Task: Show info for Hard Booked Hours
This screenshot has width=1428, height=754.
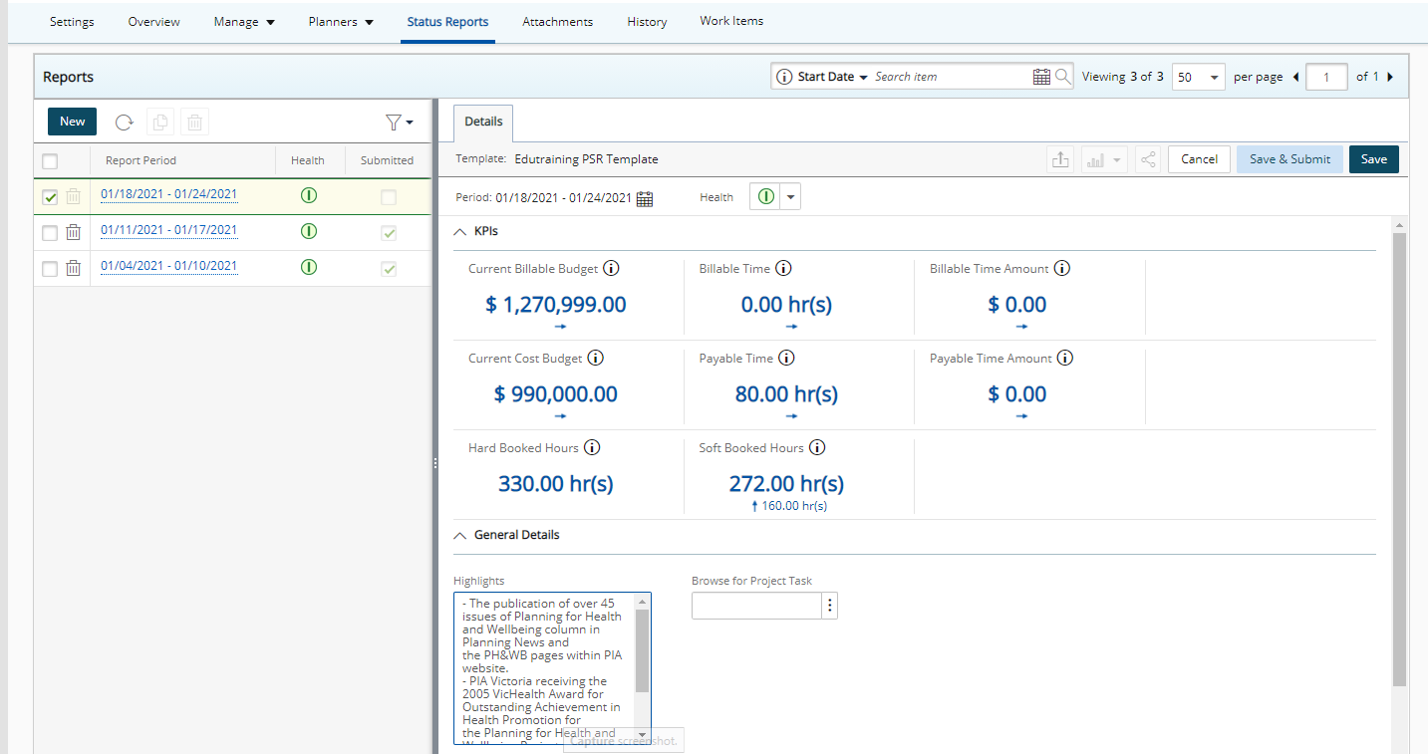Action: pyautogui.click(x=592, y=448)
